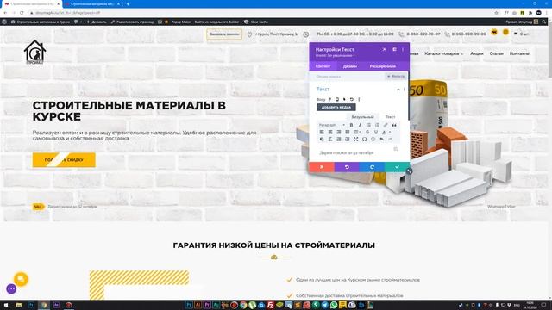Viewport: 552px width, 310px height.
Task: Align text center in editor toolbar
Action: [330, 132]
